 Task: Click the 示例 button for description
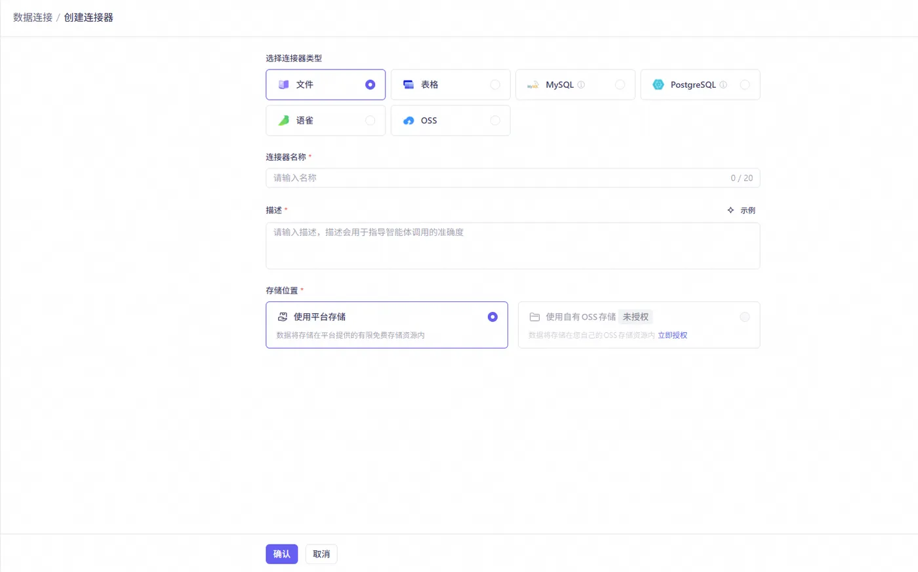pyautogui.click(x=741, y=210)
